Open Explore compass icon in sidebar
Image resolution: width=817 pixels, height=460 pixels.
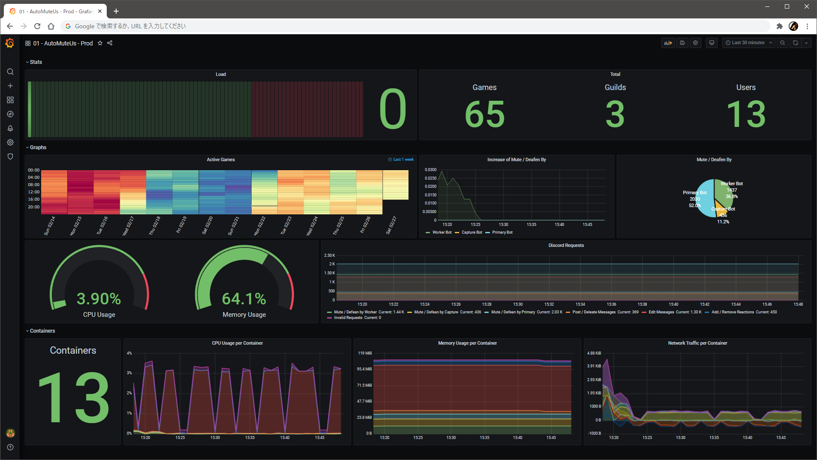coord(10,114)
